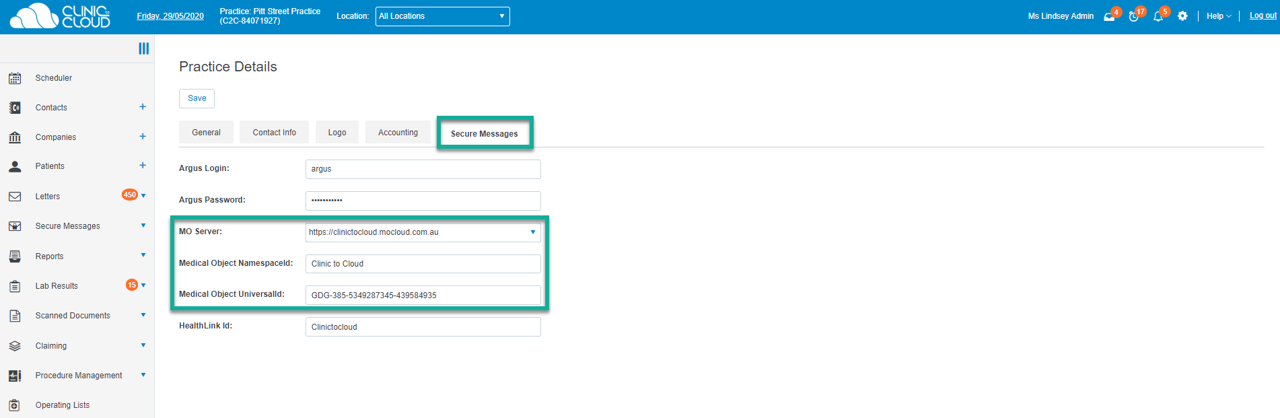Expand the Letters submenu arrow
1280x418 pixels.
click(143, 196)
